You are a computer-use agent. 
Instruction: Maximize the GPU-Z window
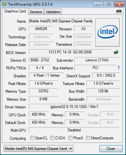coord(109,4)
